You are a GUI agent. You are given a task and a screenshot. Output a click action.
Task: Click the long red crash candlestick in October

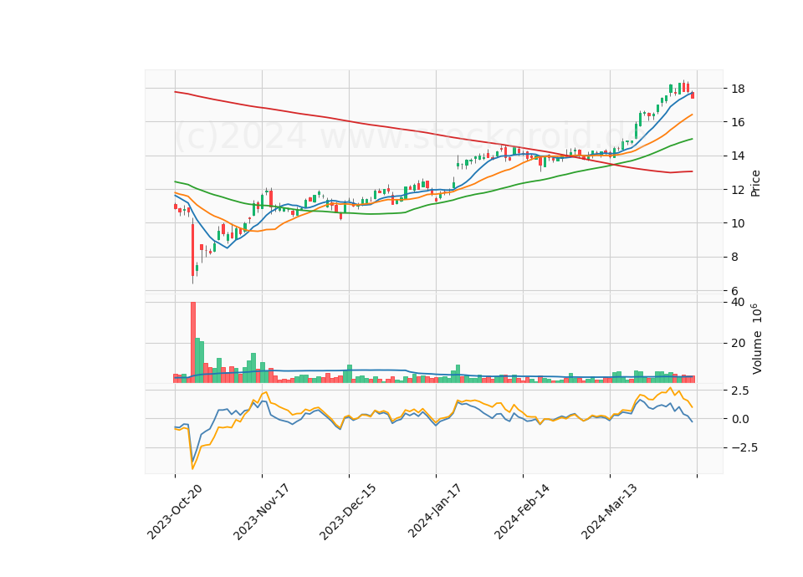click(193, 250)
